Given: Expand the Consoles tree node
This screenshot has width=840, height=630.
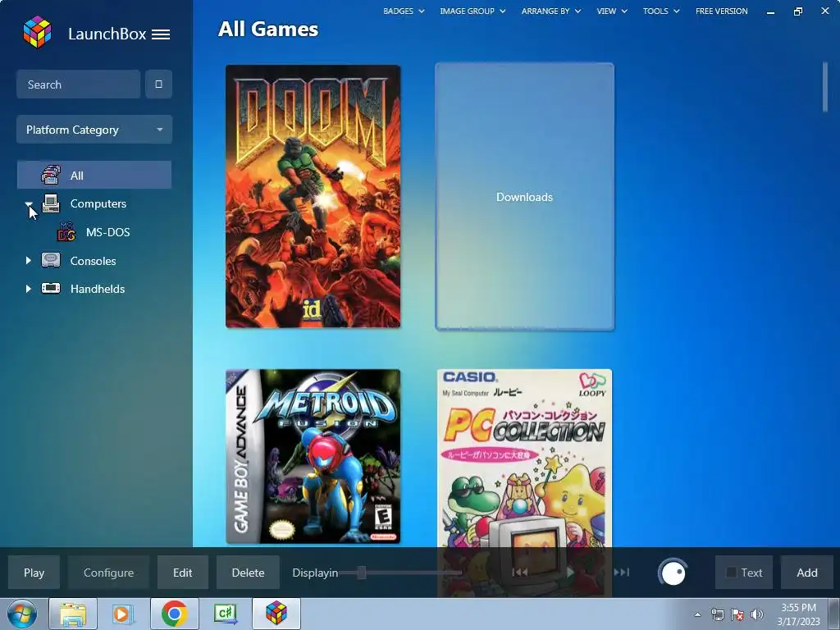Looking at the screenshot, I should (x=29, y=260).
